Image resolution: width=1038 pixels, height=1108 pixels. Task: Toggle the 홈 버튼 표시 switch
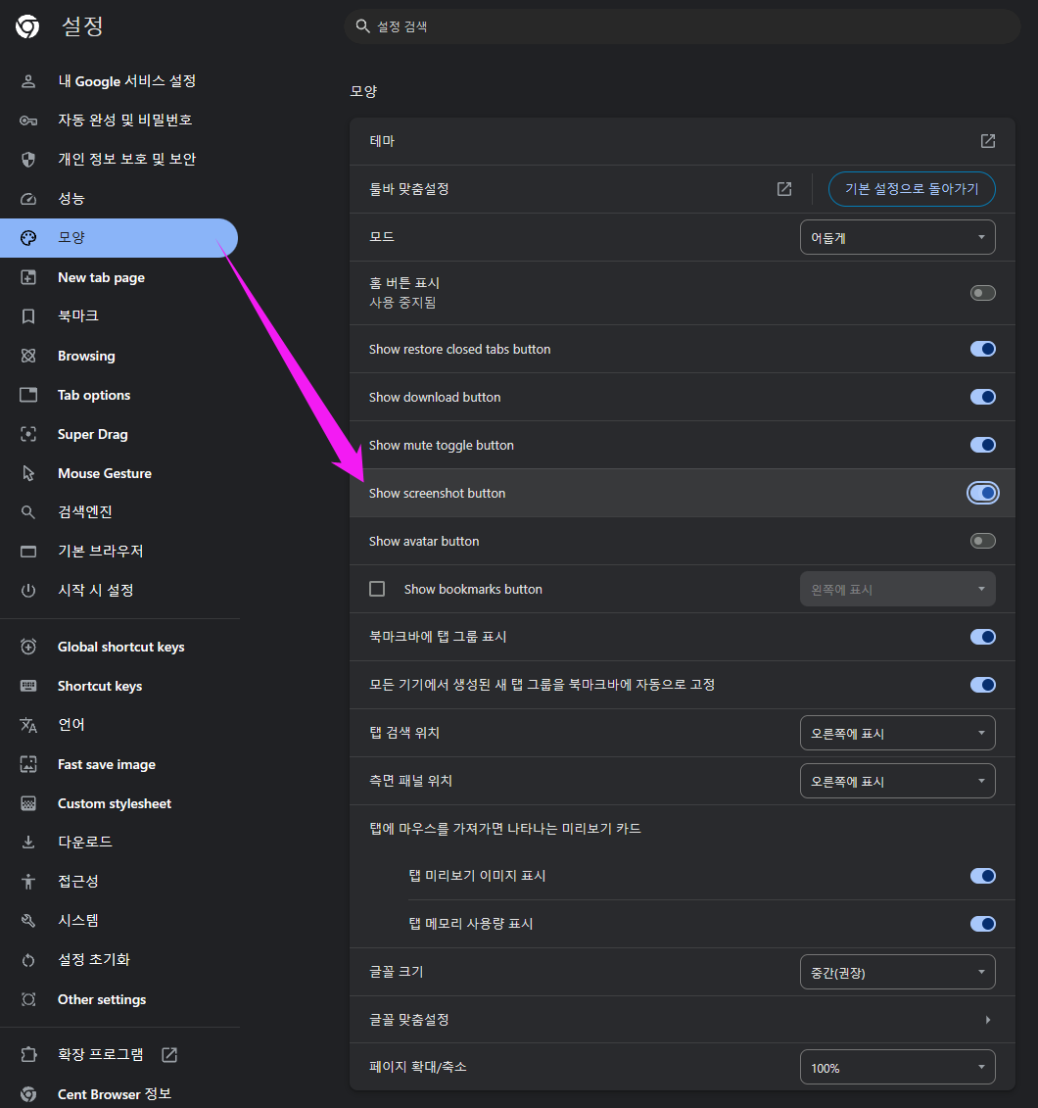click(x=982, y=293)
